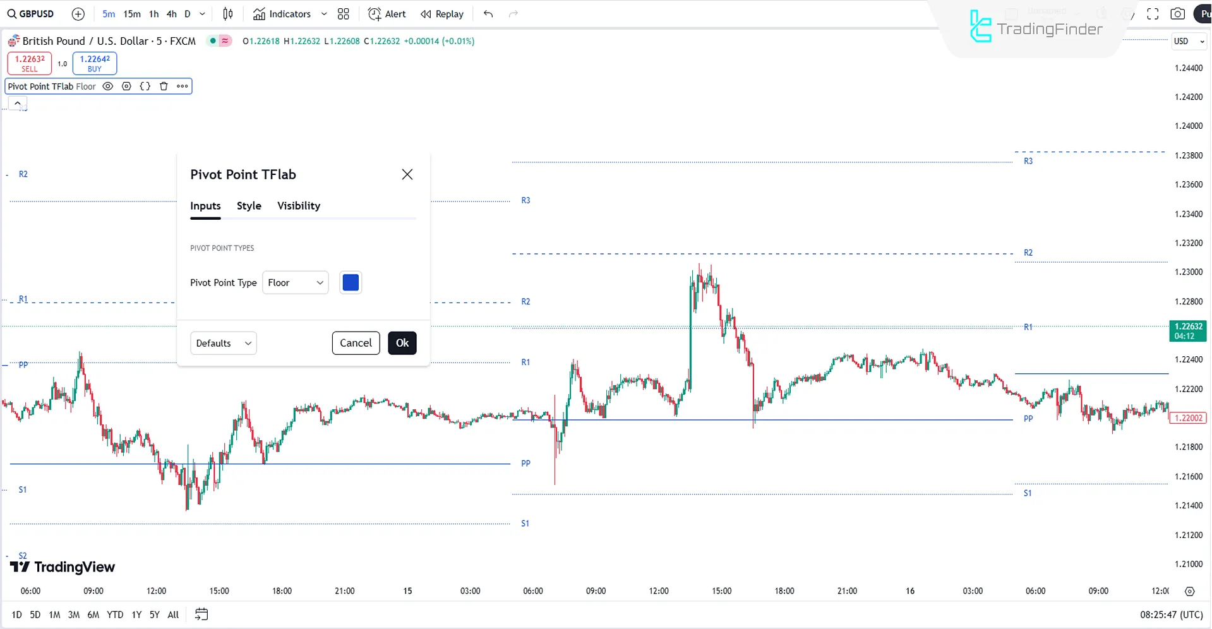Toggle the market status dot indicator
This screenshot has height=629, width=1212.
pyautogui.click(x=213, y=40)
